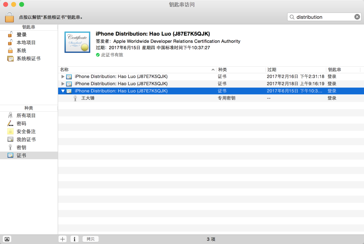This screenshot has width=364, height=244.
Task: Clear the search field with X button
Action: click(x=357, y=17)
